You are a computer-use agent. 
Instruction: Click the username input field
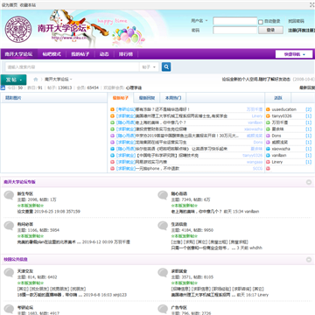(235, 21)
